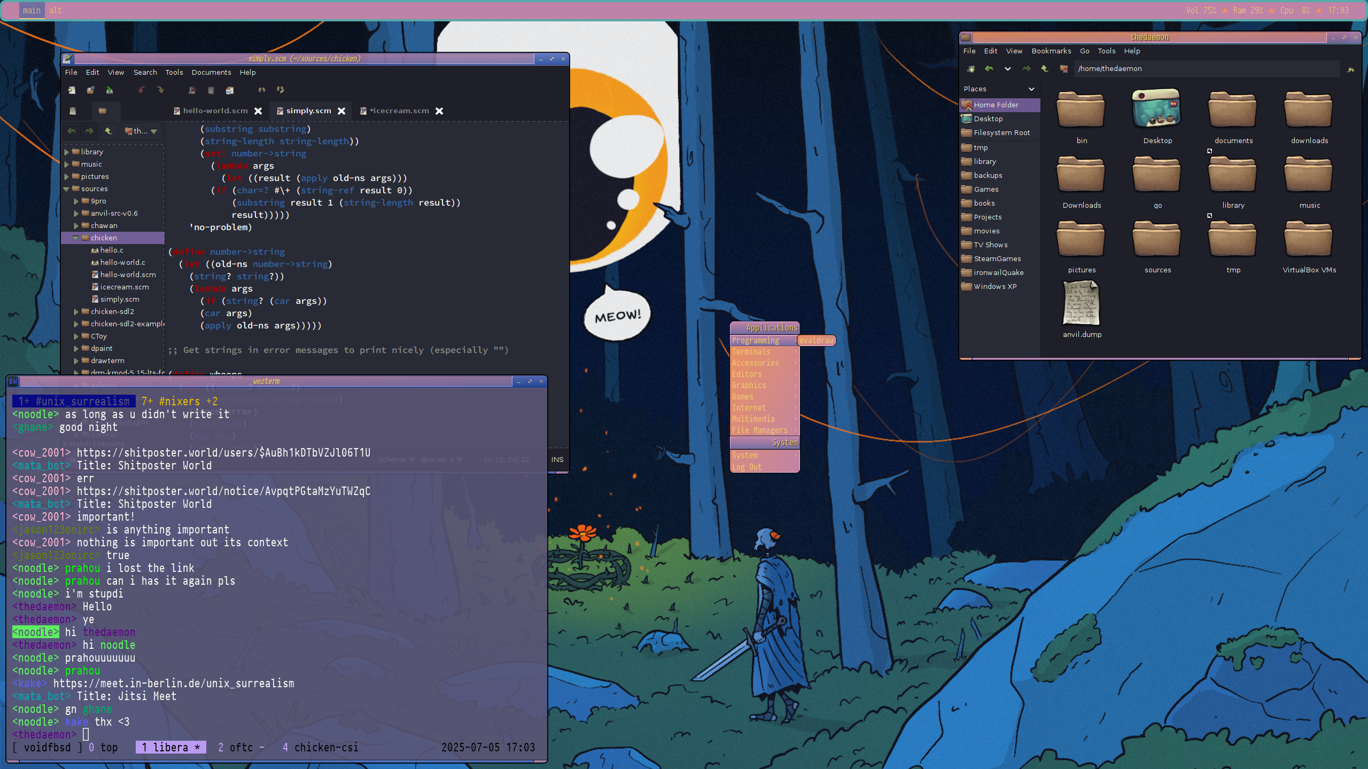Viewport: 1368px width, 769px height.
Task: Expand the pictures folder in editor tree
Action: pos(67,177)
